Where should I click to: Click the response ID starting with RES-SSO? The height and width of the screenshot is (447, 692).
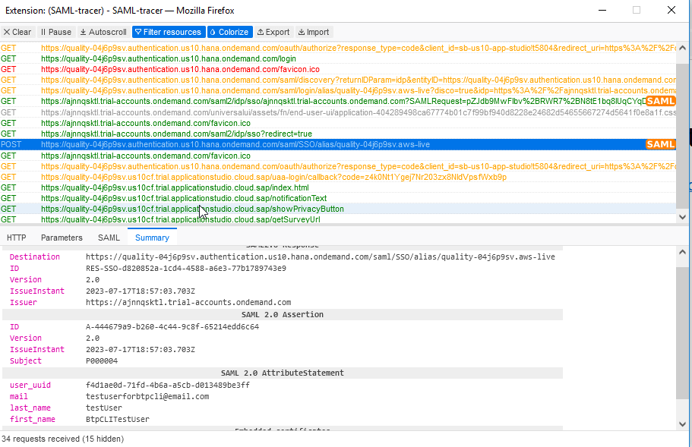[x=186, y=268]
